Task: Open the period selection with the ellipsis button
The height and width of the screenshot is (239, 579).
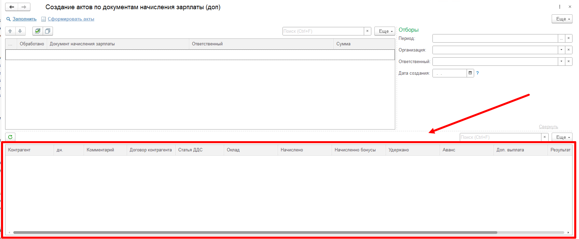Action: point(562,38)
